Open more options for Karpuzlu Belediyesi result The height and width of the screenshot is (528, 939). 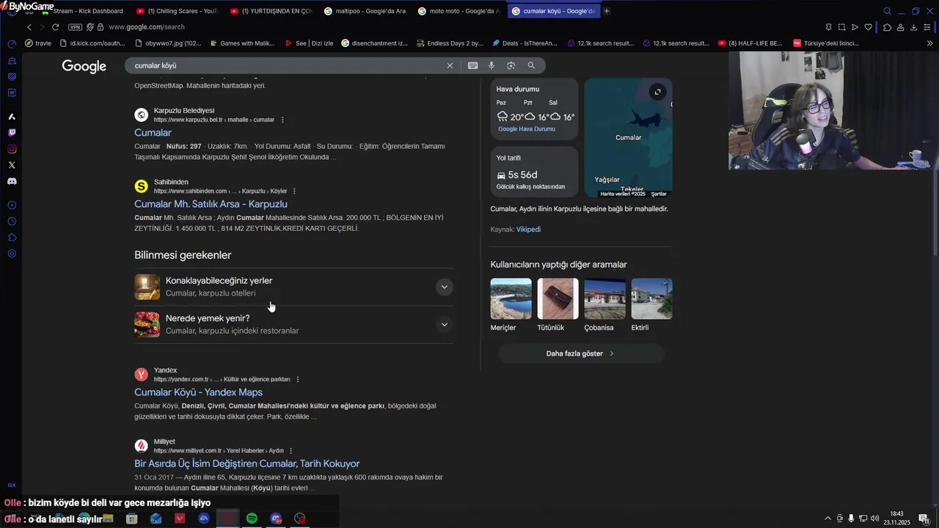(282, 120)
